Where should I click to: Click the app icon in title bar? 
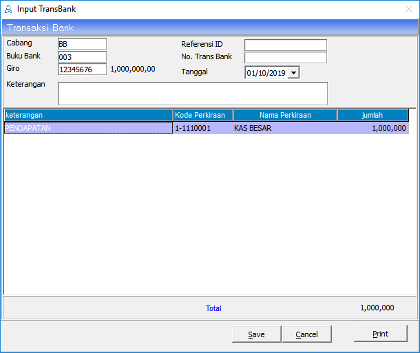click(x=8, y=10)
